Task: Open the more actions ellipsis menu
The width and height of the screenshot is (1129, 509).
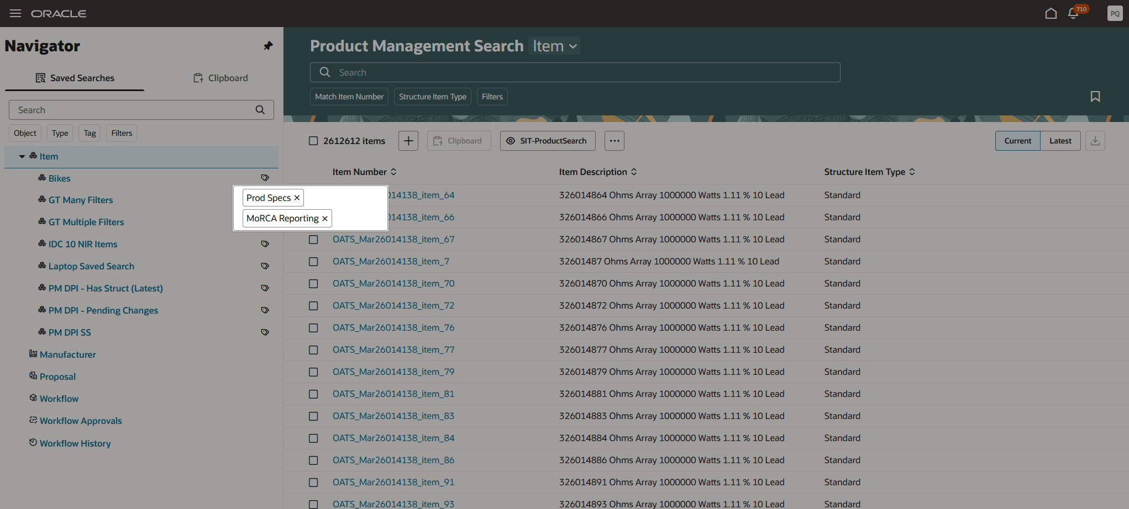Action: point(615,141)
